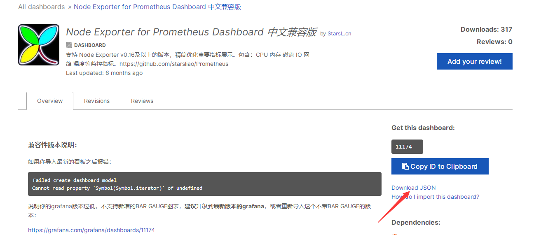
Task: Open the All dashboards breadcrumb link
Action: coord(41,7)
